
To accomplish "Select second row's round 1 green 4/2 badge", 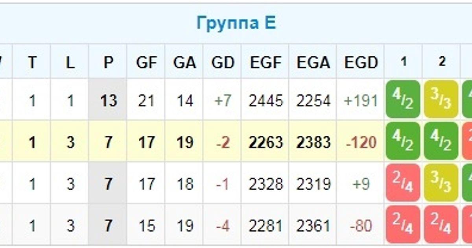I will [403, 141].
